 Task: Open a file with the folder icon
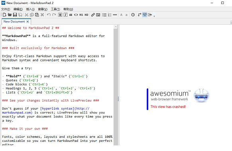click(x=10, y=15)
